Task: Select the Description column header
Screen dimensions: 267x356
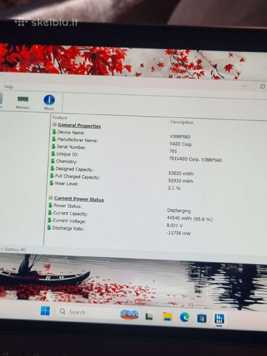Action: [182, 122]
